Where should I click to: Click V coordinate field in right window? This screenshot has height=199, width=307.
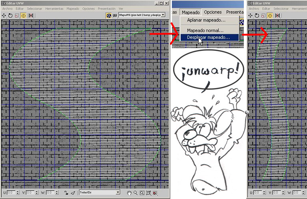click(277, 193)
